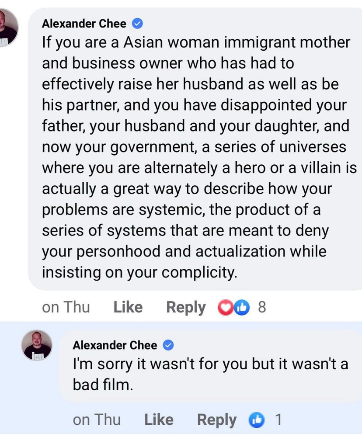Image resolution: width=362 pixels, height=437 pixels.
Task: Click the heart reaction icon on the first comment
Action: (225, 307)
